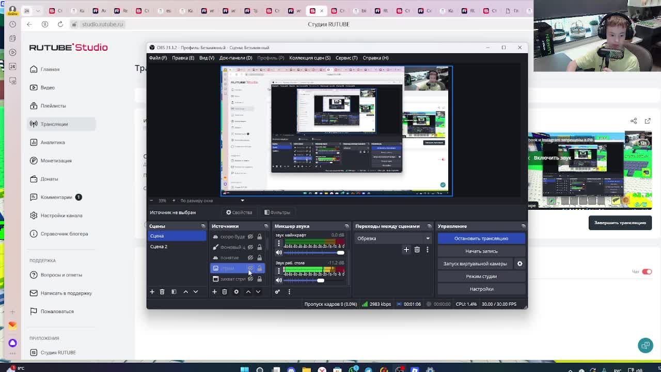Move source up in Источники panel
This screenshot has width=661, height=372.
point(248,292)
